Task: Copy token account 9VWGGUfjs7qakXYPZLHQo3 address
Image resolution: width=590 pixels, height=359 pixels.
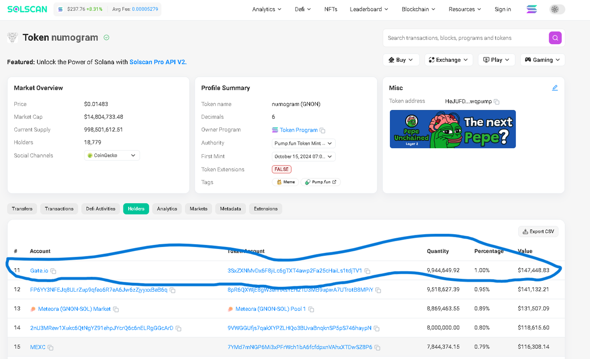Action: coord(377,329)
